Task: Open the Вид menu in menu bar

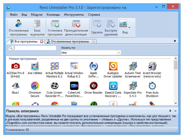Action: pos(24,15)
